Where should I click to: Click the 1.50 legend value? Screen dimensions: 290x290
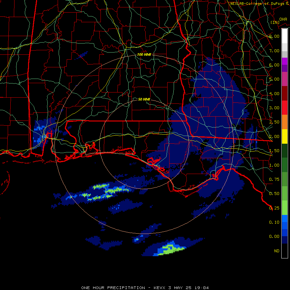[274, 151]
